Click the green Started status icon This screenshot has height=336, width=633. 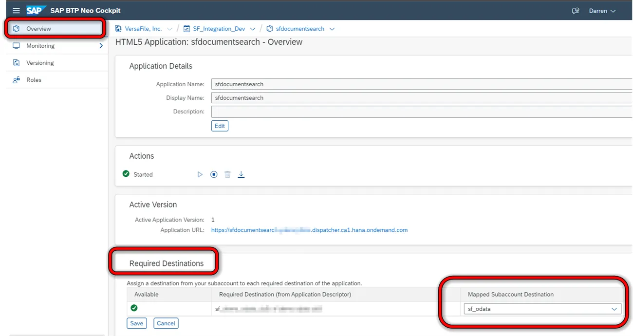[x=126, y=174]
